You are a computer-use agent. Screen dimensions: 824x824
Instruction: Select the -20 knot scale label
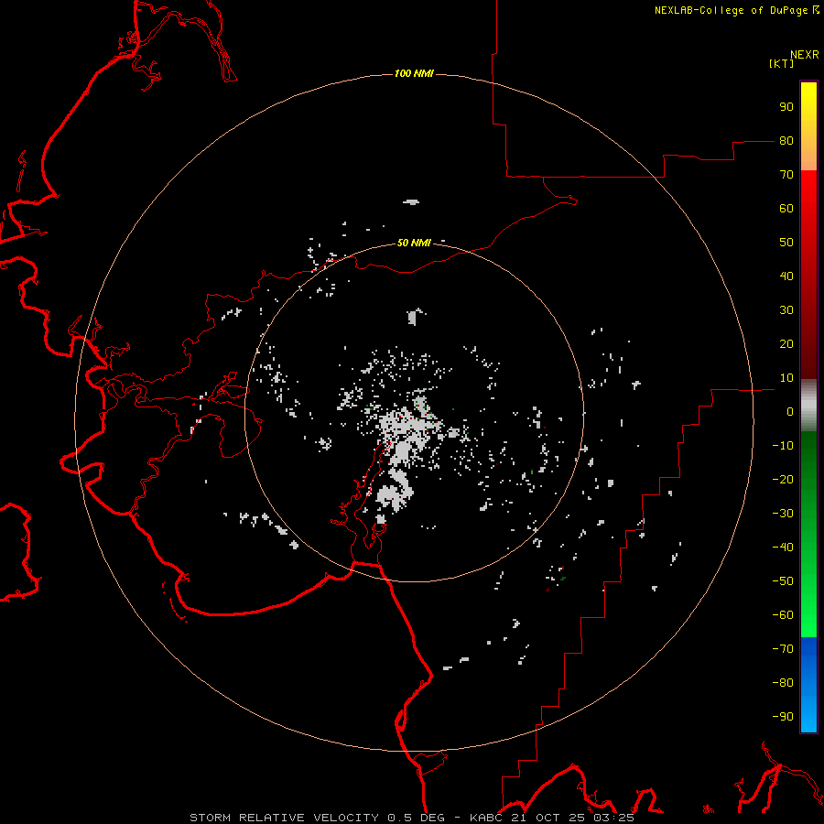(783, 480)
